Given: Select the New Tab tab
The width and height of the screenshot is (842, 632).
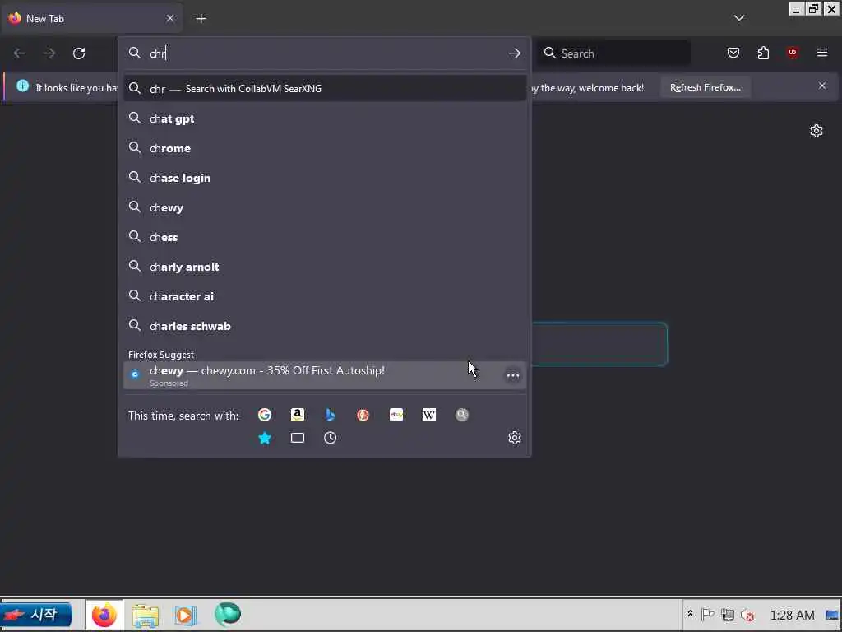Looking at the screenshot, I should point(91,19).
